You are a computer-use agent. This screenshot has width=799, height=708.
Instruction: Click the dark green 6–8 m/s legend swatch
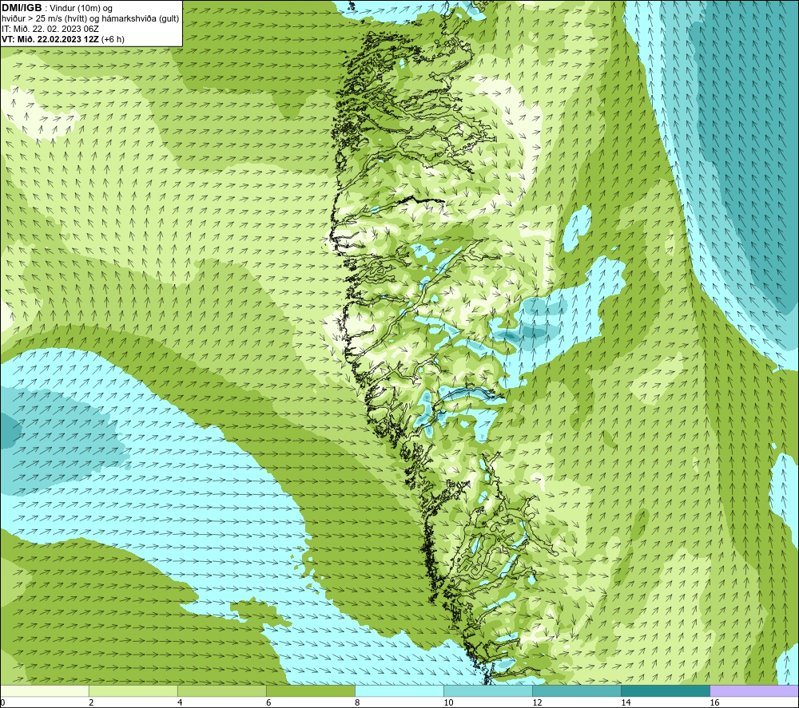tap(311, 690)
